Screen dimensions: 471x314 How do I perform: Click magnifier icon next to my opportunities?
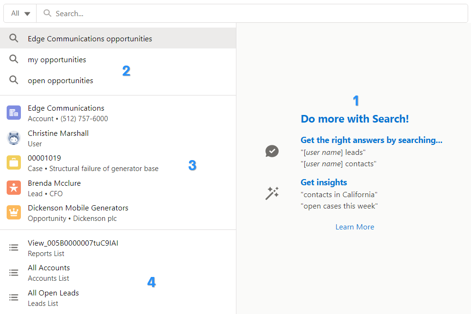click(13, 59)
